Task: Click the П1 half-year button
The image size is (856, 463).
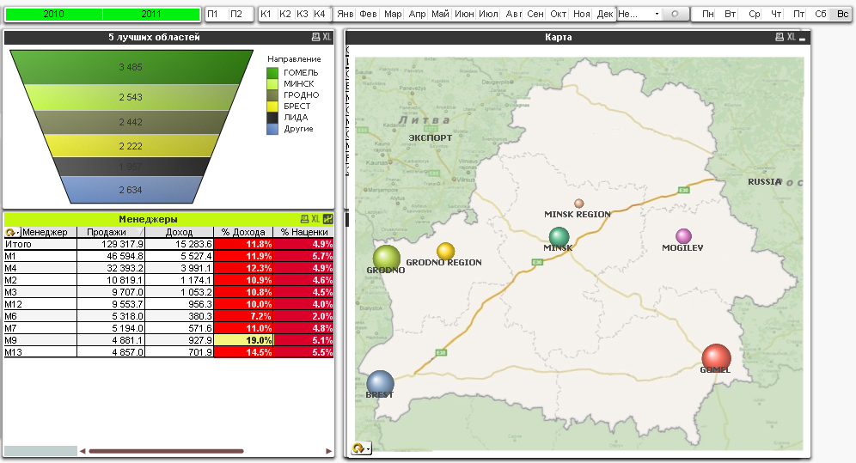Action: (213, 15)
